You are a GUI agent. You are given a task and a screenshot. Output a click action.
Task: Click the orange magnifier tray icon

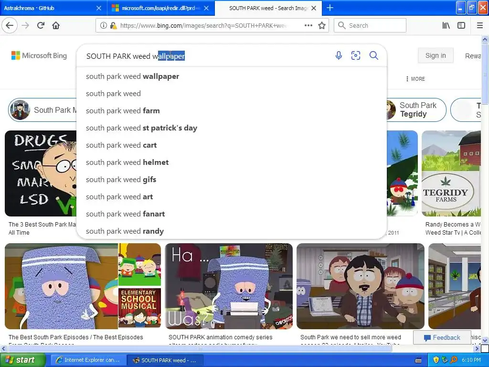(454, 360)
